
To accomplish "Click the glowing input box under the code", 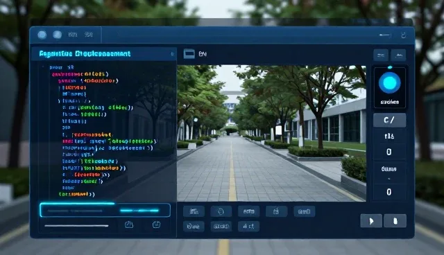I will [105, 210].
